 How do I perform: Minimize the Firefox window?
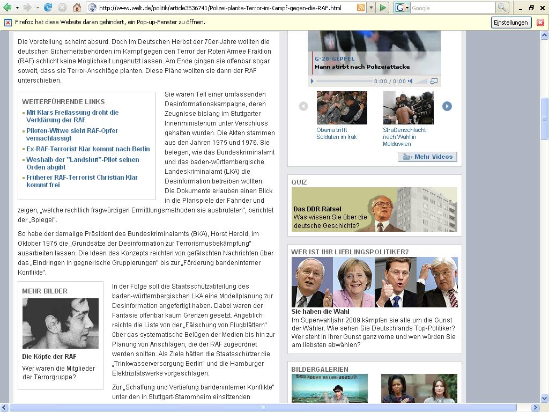coord(521,9)
